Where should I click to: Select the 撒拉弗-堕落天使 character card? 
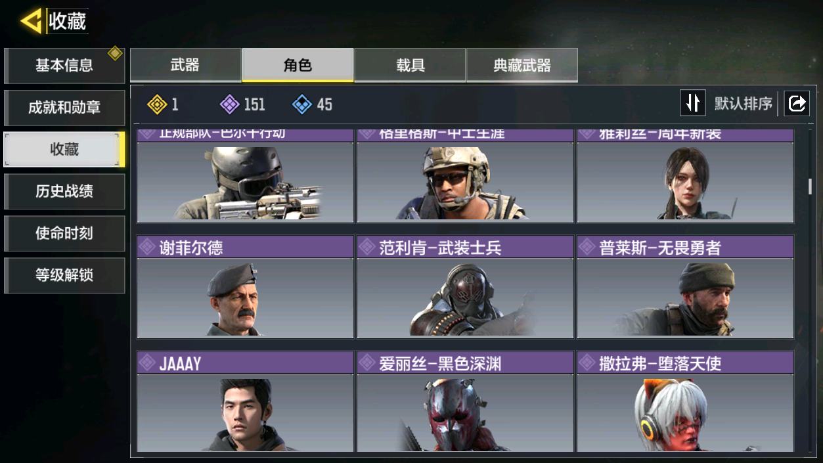[685, 401]
